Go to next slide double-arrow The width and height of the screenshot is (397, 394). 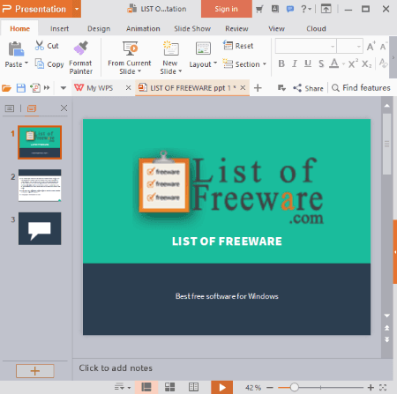pyautogui.click(x=387, y=339)
